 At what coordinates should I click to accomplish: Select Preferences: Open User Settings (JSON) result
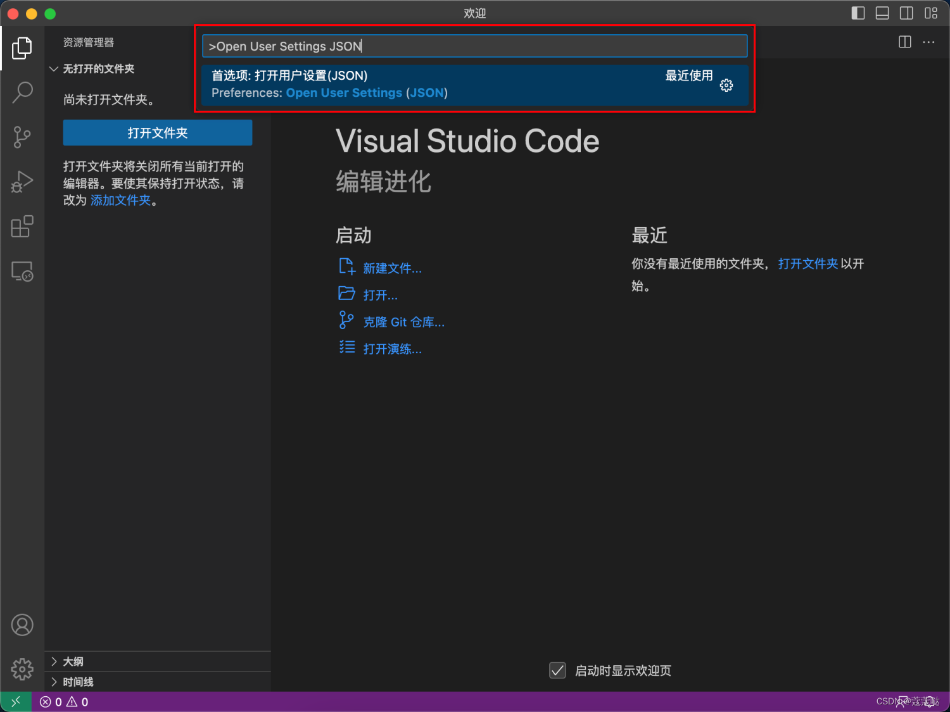coord(475,85)
